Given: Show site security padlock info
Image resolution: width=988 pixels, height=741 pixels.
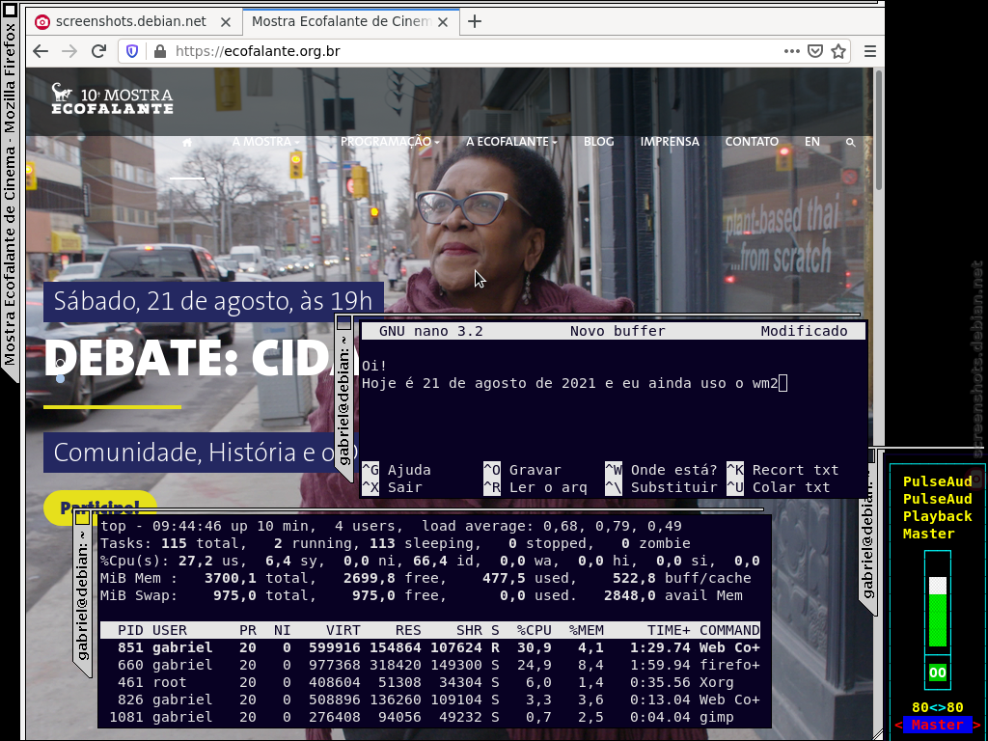Looking at the screenshot, I should [160, 51].
